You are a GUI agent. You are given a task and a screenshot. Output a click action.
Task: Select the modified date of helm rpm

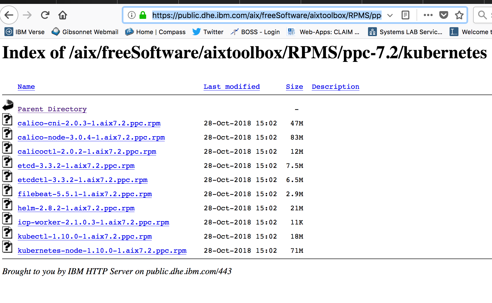pyautogui.click(x=240, y=208)
